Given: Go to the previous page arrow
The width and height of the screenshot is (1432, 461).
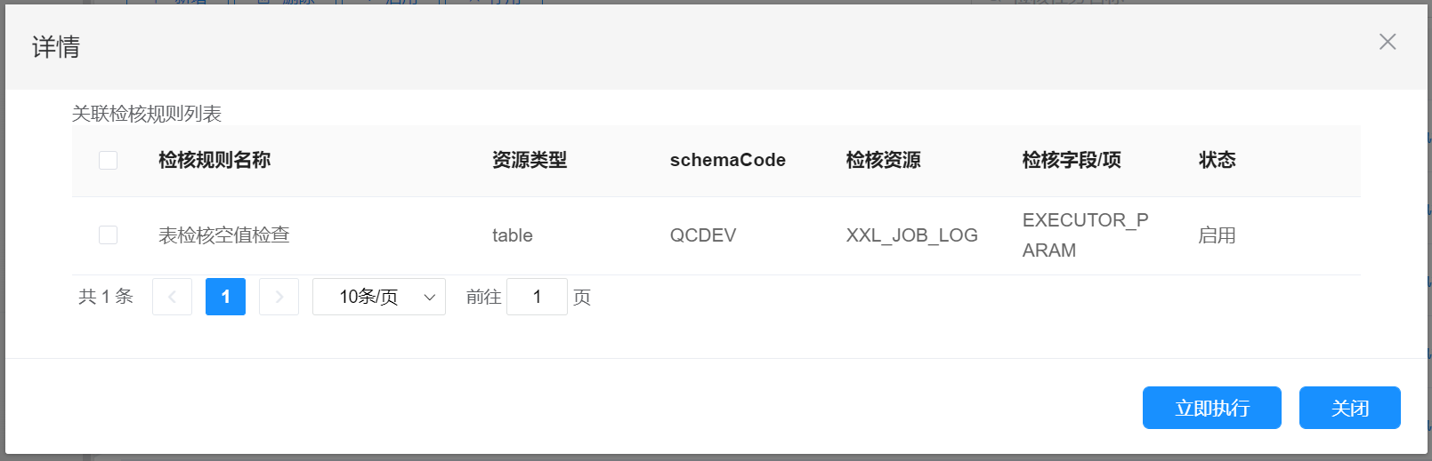Looking at the screenshot, I should click(x=172, y=297).
